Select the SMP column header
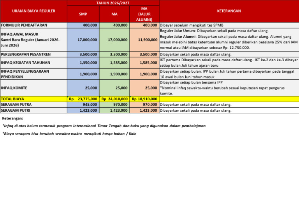This screenshot has height=212, width=299. coord(83,14)
